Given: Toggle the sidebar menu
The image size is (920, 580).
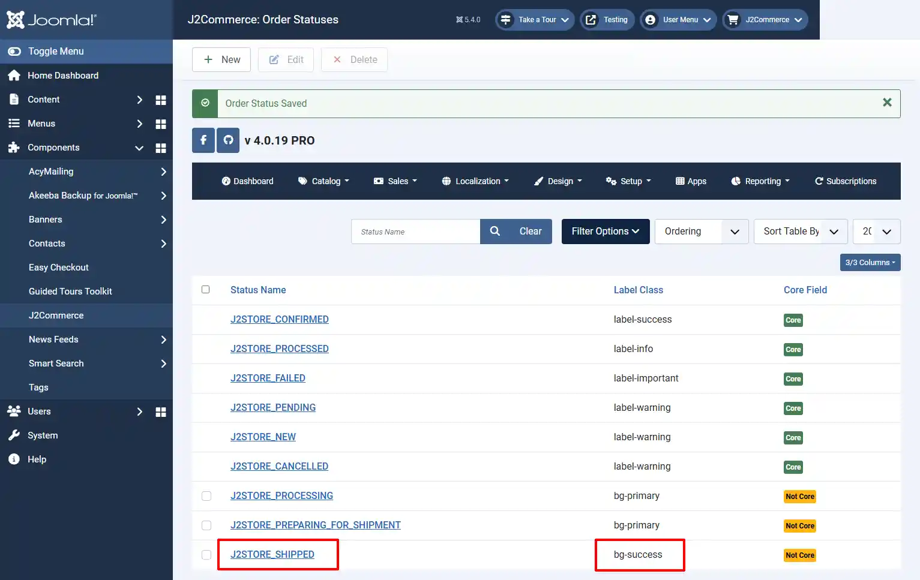Looking at the screenshot, I should (86, 52).
